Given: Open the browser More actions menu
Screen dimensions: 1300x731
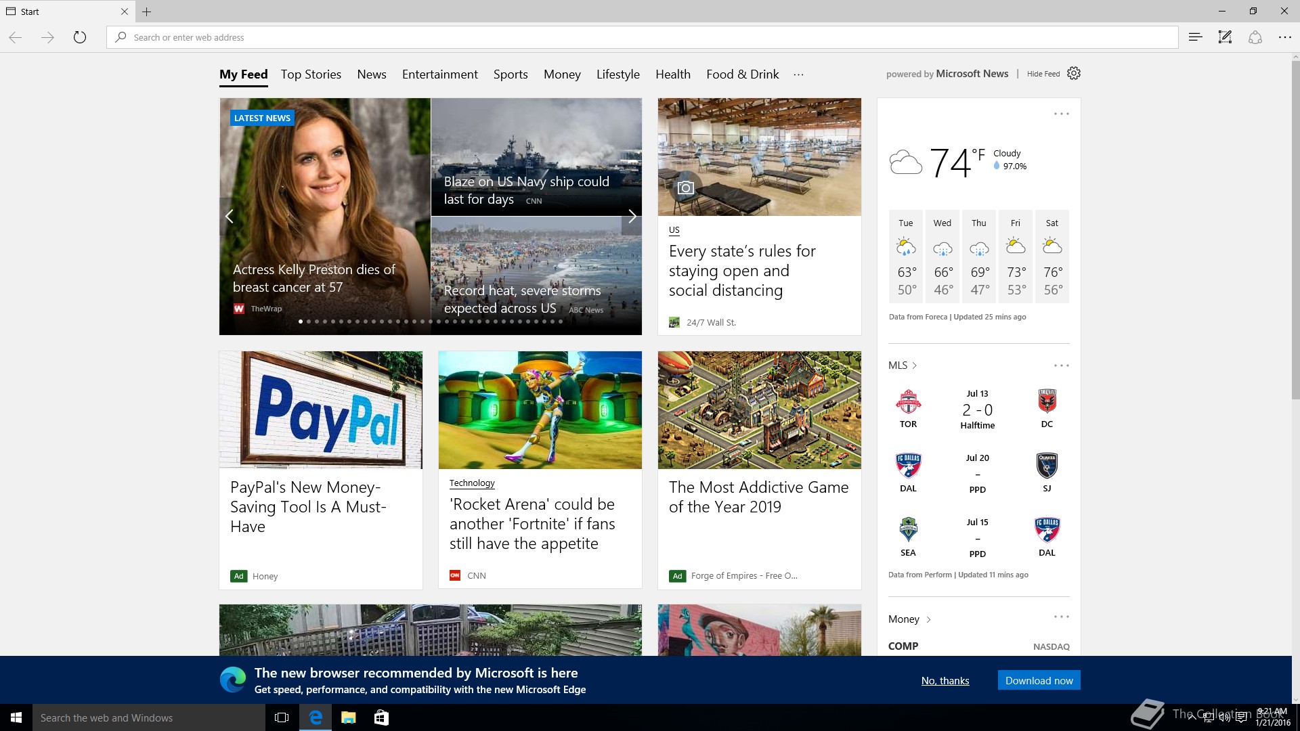Looking at the screenshot, I should [x=1284, y=37].
